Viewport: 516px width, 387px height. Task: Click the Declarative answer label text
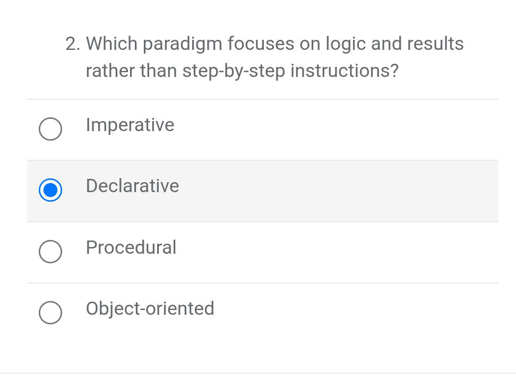132,186
